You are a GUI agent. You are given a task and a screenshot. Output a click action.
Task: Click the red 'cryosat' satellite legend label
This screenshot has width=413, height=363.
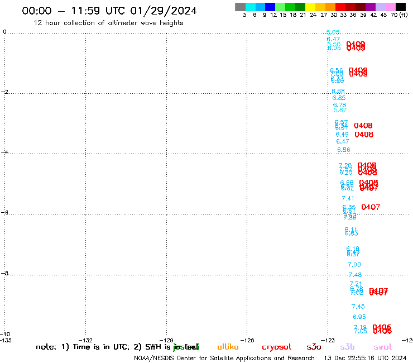tap(277, 347)
